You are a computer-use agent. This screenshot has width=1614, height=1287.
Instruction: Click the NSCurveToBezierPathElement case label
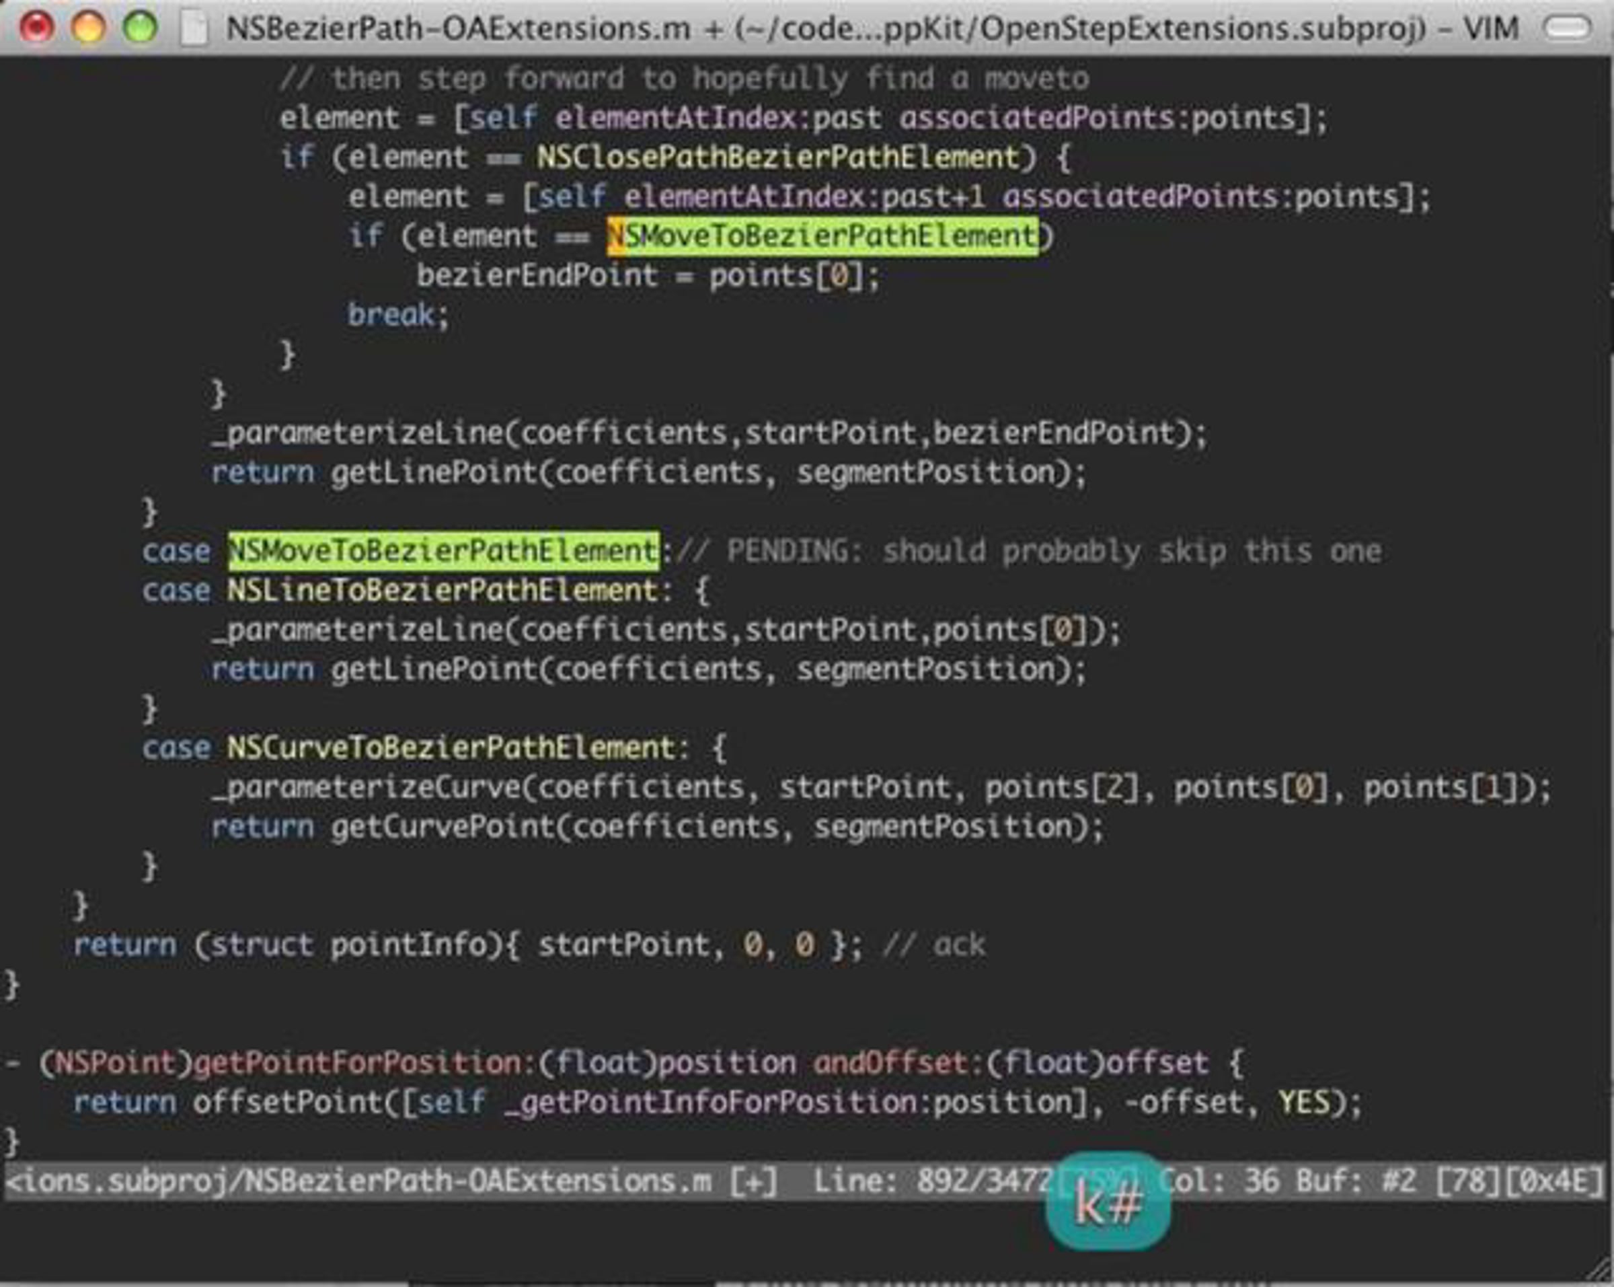coord(451,748)
